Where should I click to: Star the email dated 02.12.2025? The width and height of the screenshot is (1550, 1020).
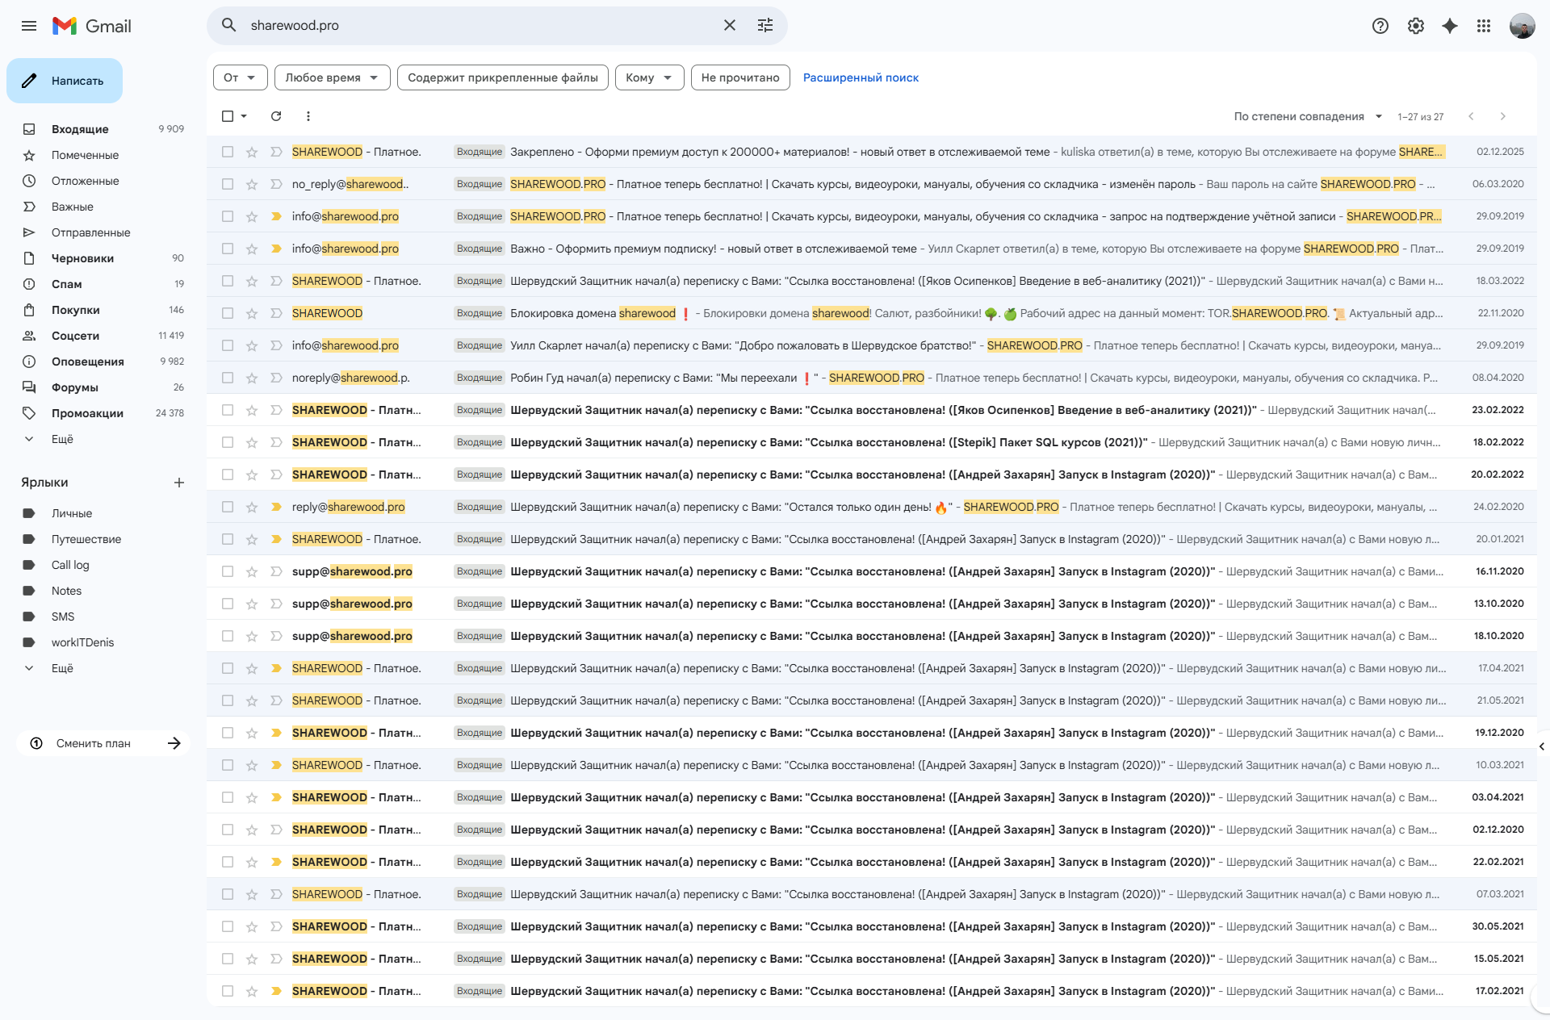click(x=252, y=152)
